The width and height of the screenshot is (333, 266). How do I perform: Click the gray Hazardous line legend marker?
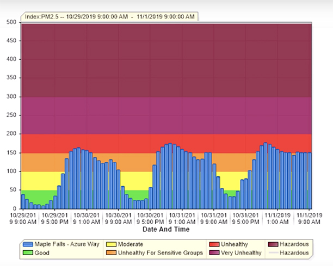(x=273, y=253)
